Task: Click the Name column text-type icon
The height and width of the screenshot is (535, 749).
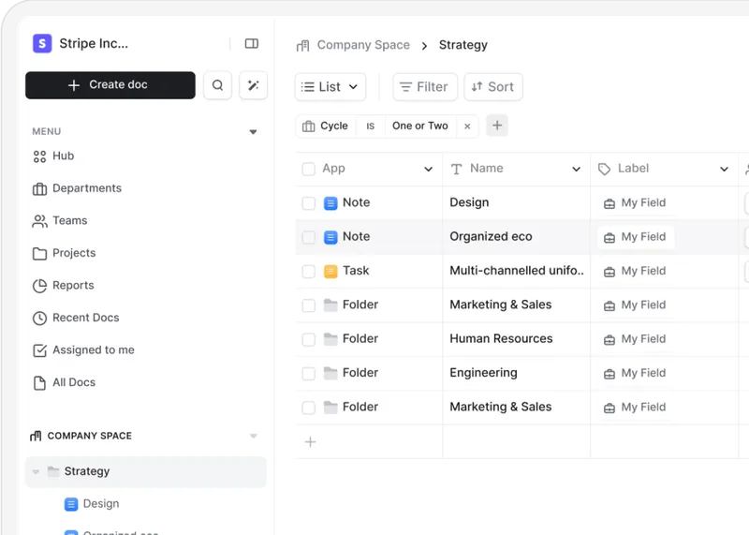Action: pos(456,169)
